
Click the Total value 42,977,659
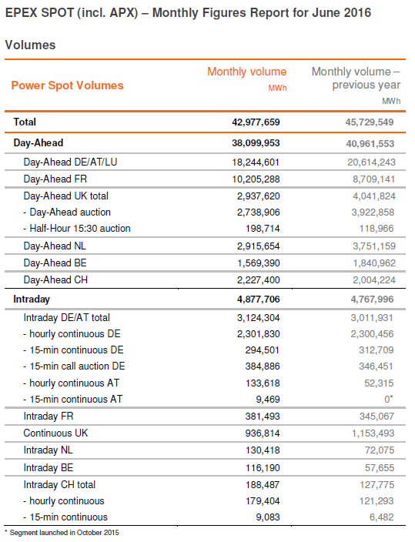[256, 122]
